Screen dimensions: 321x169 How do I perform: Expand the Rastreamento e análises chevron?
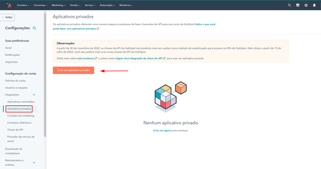pos(34,162)
